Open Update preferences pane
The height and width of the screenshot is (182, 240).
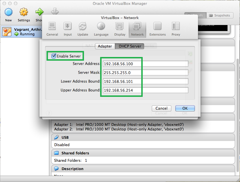point(83,29)
